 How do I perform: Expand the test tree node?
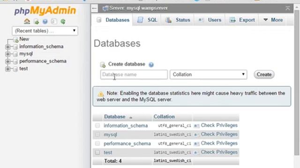7,69
